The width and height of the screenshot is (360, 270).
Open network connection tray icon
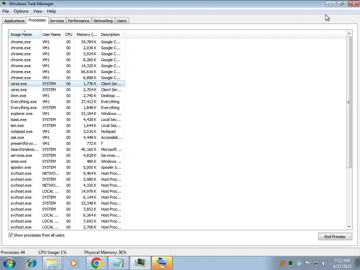pos(316,263)
